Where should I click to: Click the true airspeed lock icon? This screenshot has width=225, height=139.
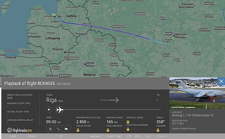click(108, 130)
